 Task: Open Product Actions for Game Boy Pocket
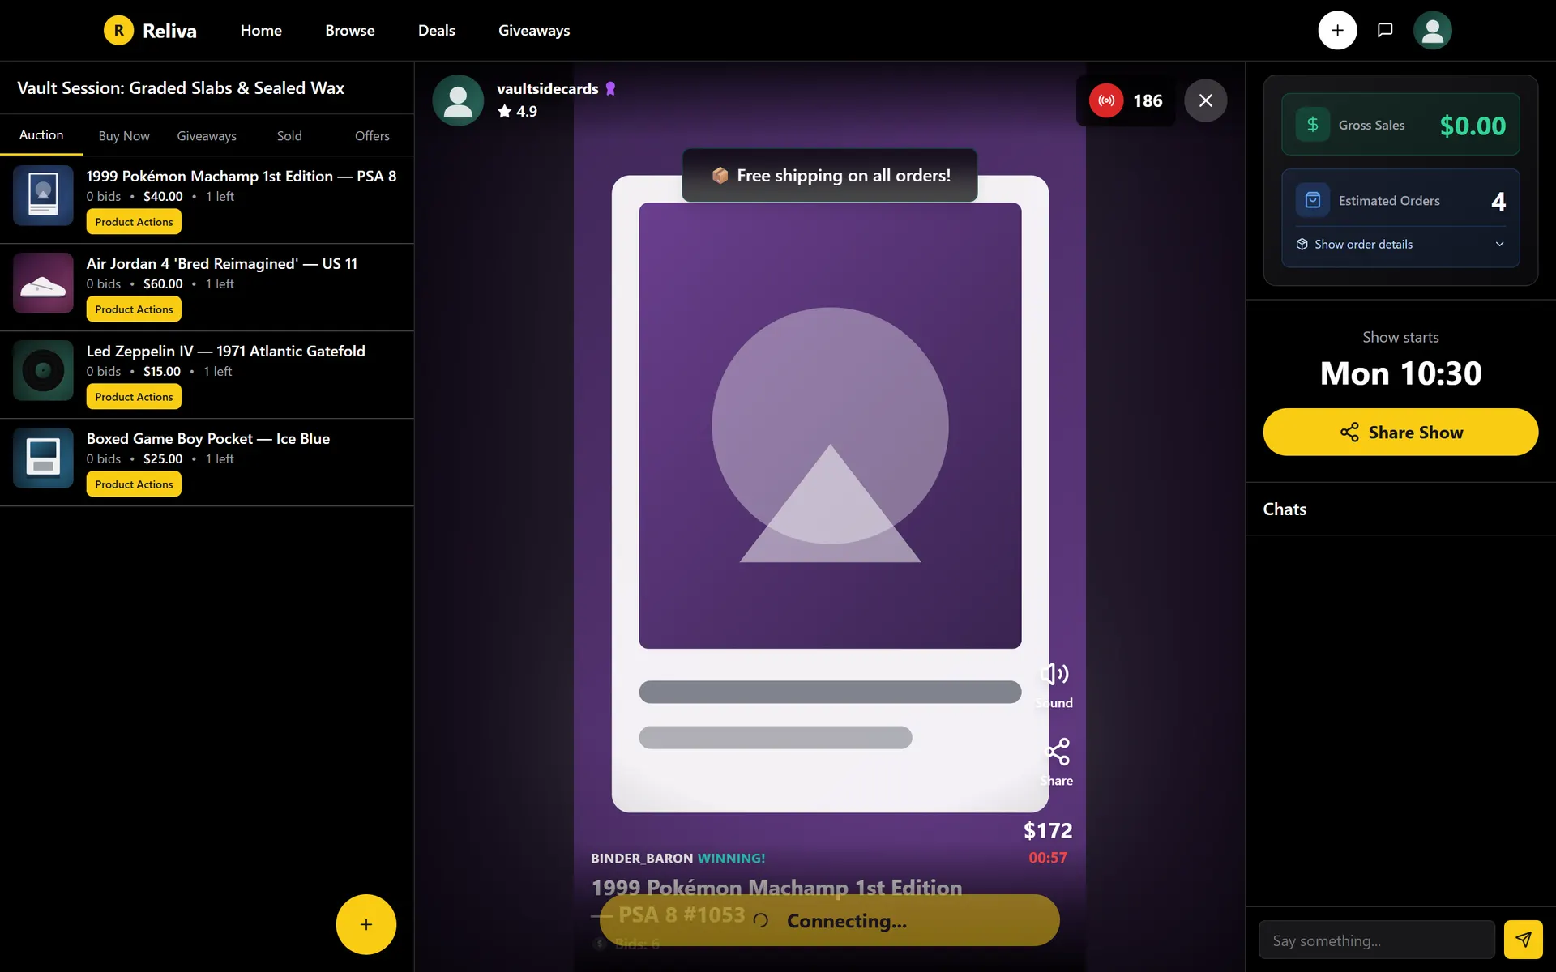point(134,484)
